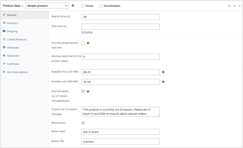Switch to the Shipping tab
Image resolution: width=243 pixels, height=148 pixels.
coord(12,31)
